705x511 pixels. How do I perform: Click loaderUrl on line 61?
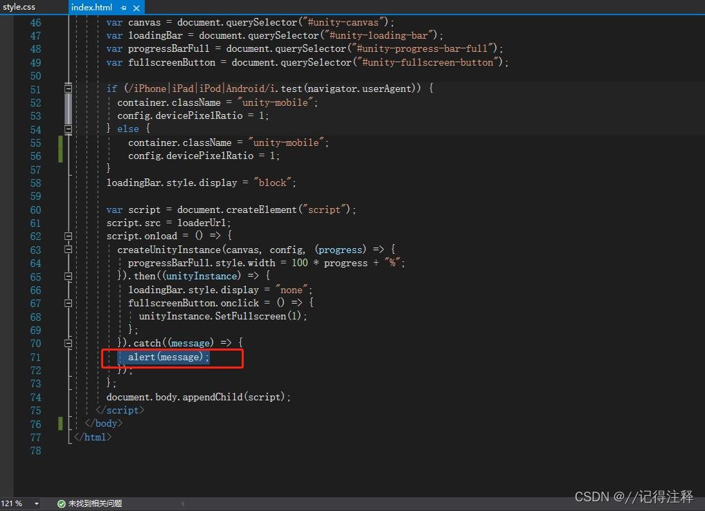point(202,223)
